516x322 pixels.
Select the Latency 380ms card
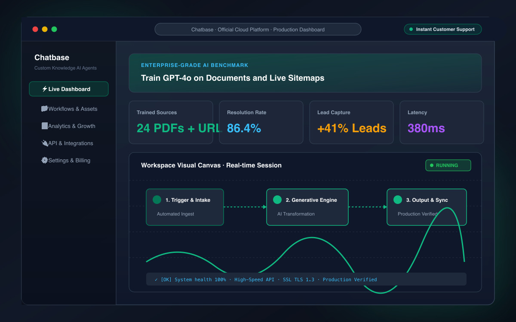(442, 122)
